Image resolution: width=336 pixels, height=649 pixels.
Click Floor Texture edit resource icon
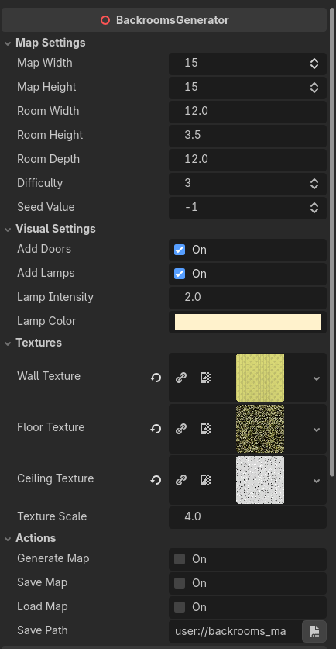pyautogui.click(x=205, y=429)
